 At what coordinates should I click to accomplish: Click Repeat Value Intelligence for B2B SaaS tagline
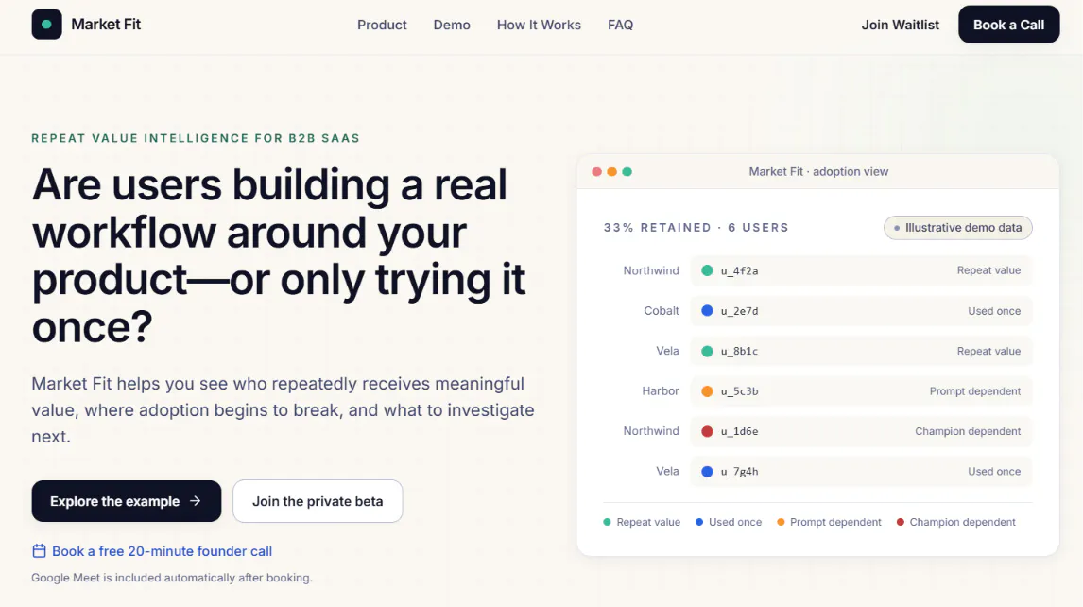[x=196, y=138]
